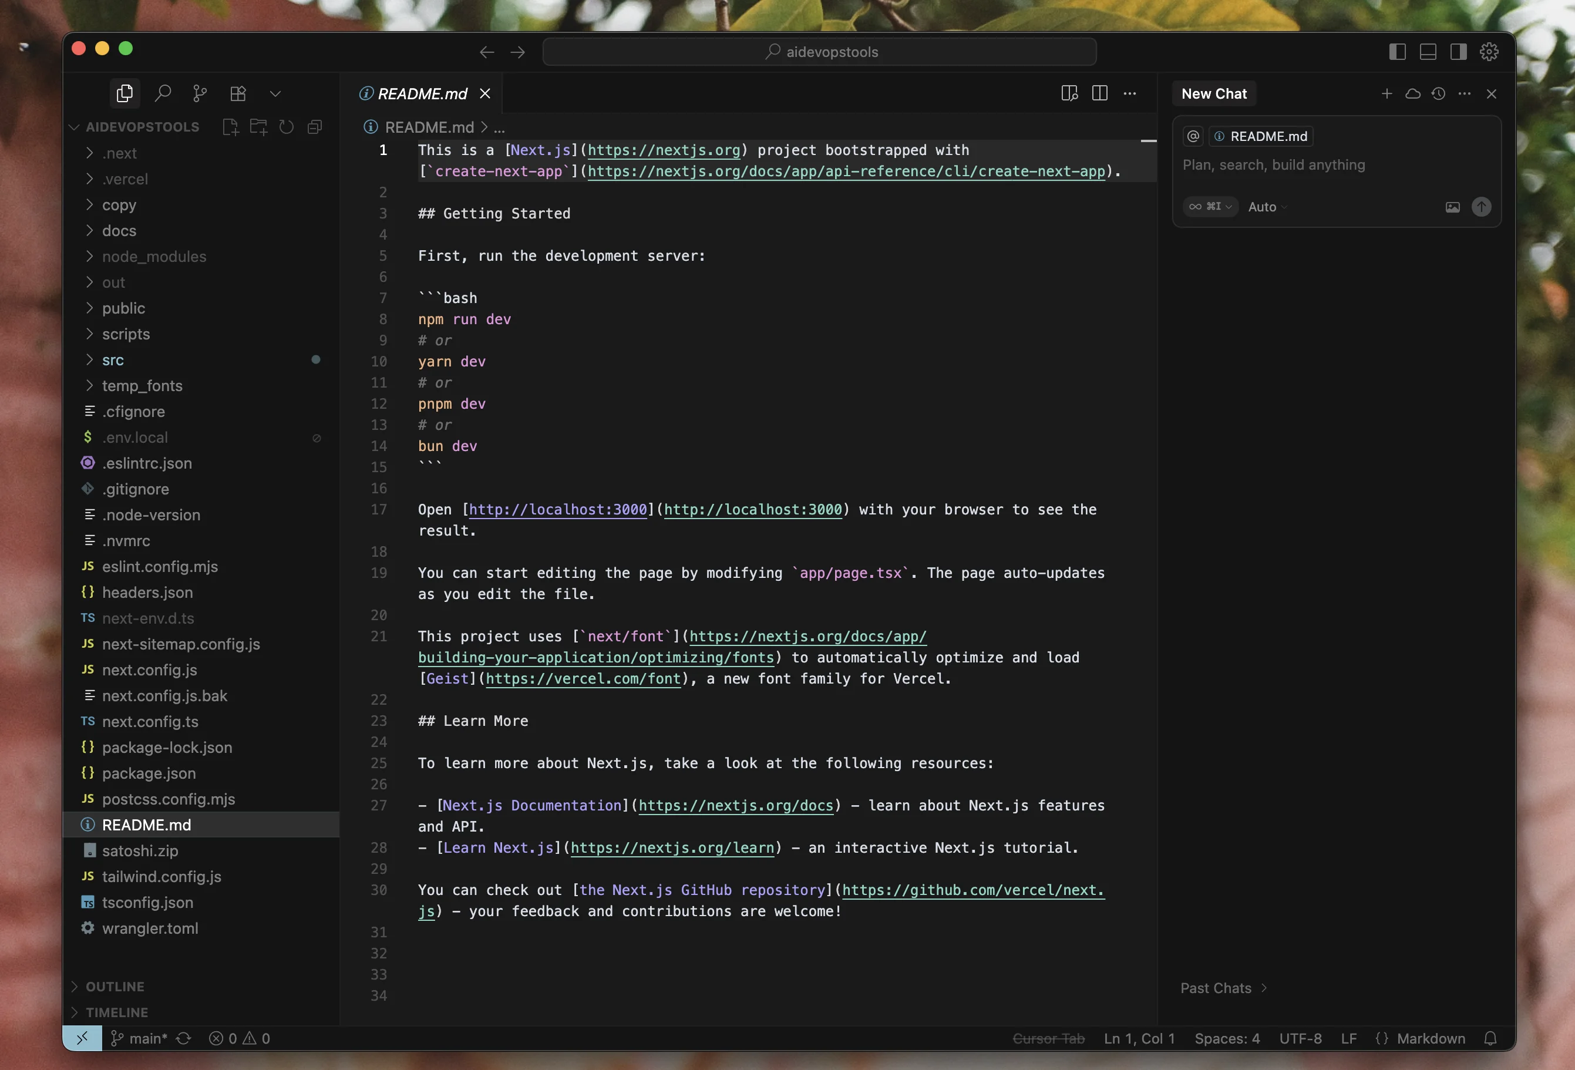Start a new chat with the plus icon
The width and height of the screenshot is (1575, 1070).
tap(1386, 94)
